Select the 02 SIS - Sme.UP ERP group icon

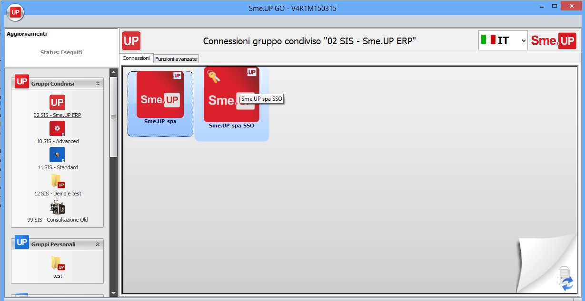click(57, 102)
